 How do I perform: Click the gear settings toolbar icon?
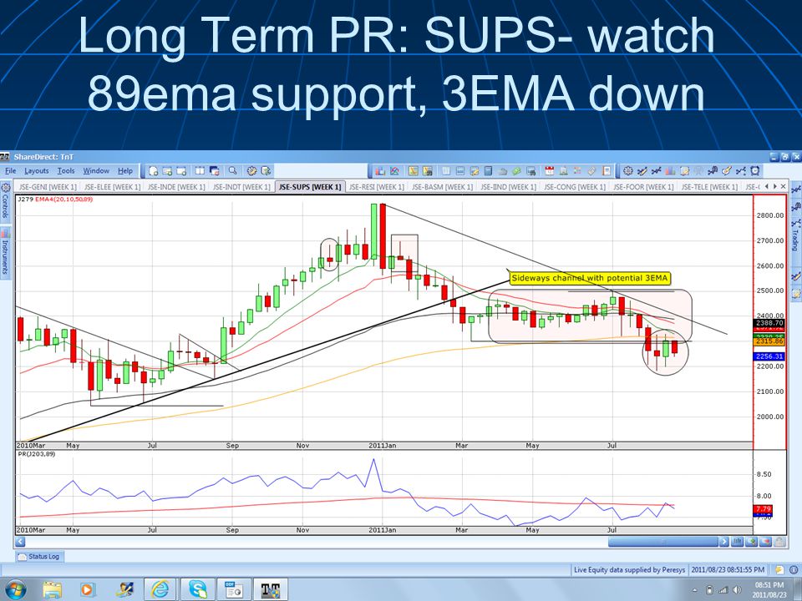(x=252, y=170)
